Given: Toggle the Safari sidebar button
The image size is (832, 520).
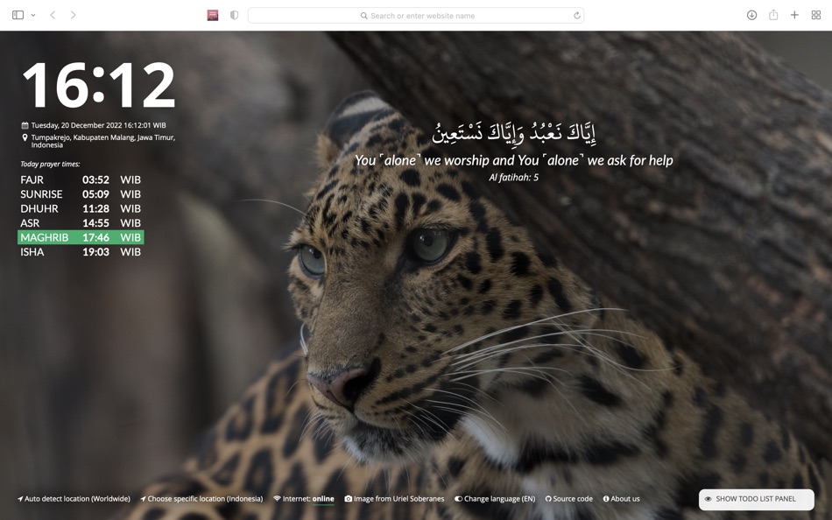Looking at the screenshot, I should point(18,15).
